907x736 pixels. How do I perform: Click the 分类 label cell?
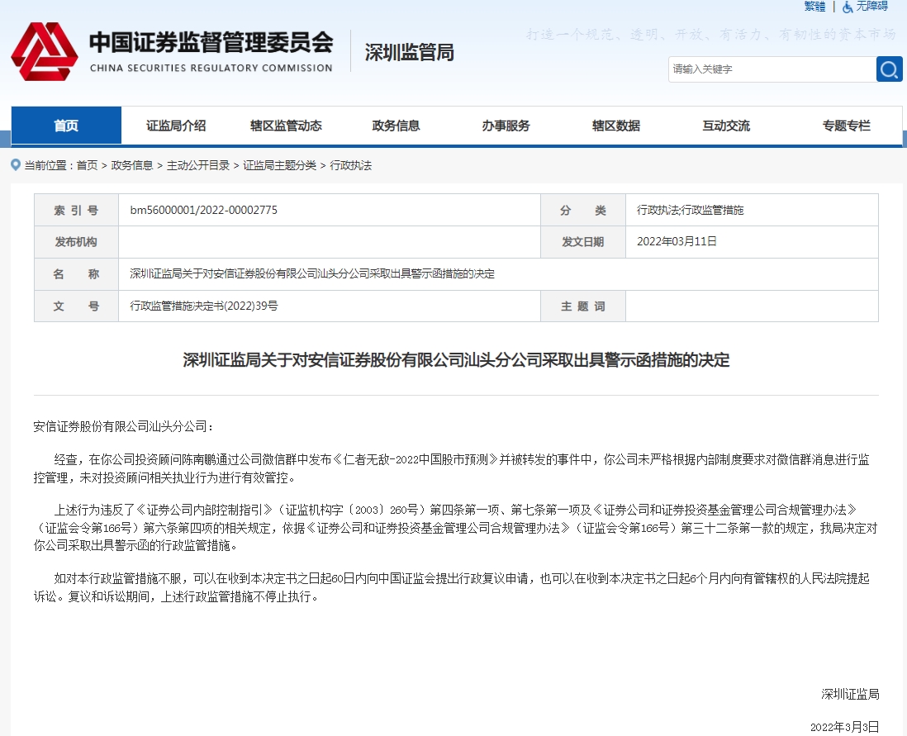pyautogui.click(x=583, y=210)
